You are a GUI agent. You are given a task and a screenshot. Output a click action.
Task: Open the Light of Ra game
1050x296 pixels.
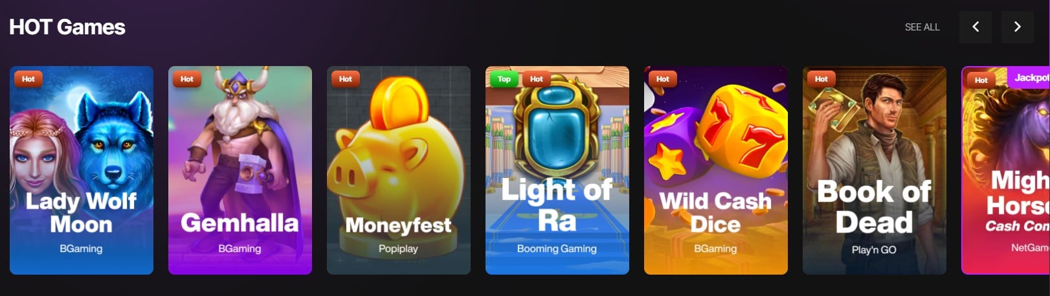pyautogui.click(x=557, y=170)
